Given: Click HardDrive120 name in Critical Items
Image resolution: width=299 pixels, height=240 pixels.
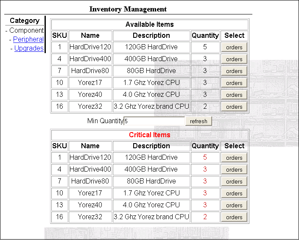Looking at the screenshot, I should [x=90, y=158].
